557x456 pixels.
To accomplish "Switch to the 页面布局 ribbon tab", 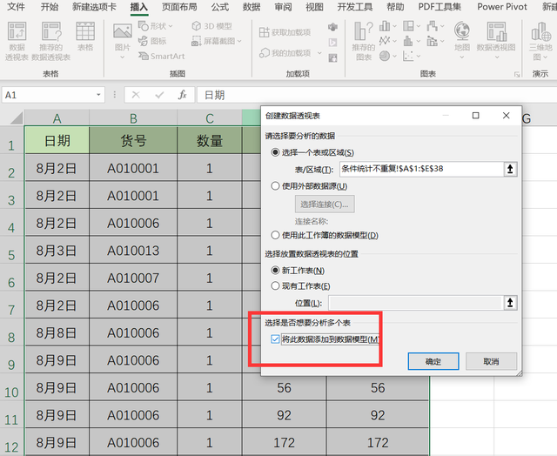I will point(179,7).
